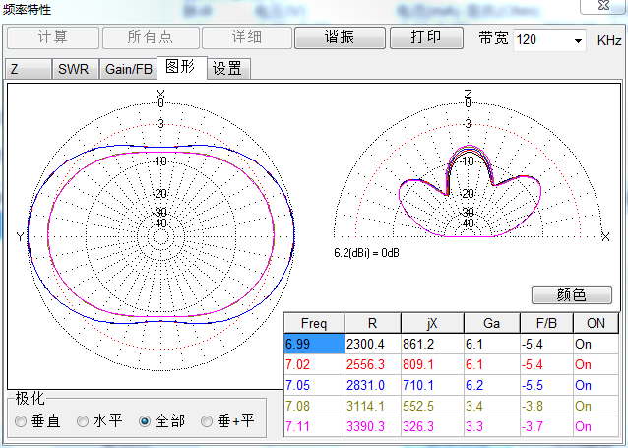Select the 7.08 frequency cell
Viewport: 628px width, 448px height.
[314, 406]
